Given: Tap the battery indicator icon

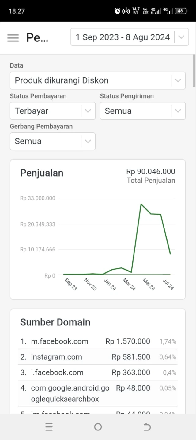Looking at the screenshot, I should [180, 11].
